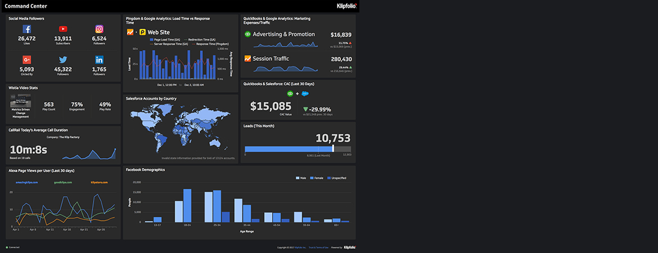Image resolution: width=658 pixels, height=253 pixels.
Task: Click the YouTube subscribers icon
Action: pyautogui.click(x=63, y=29)
